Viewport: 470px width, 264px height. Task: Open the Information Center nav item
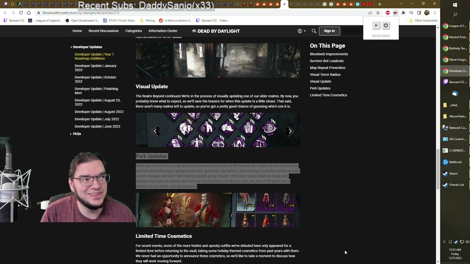coord(163,31)
